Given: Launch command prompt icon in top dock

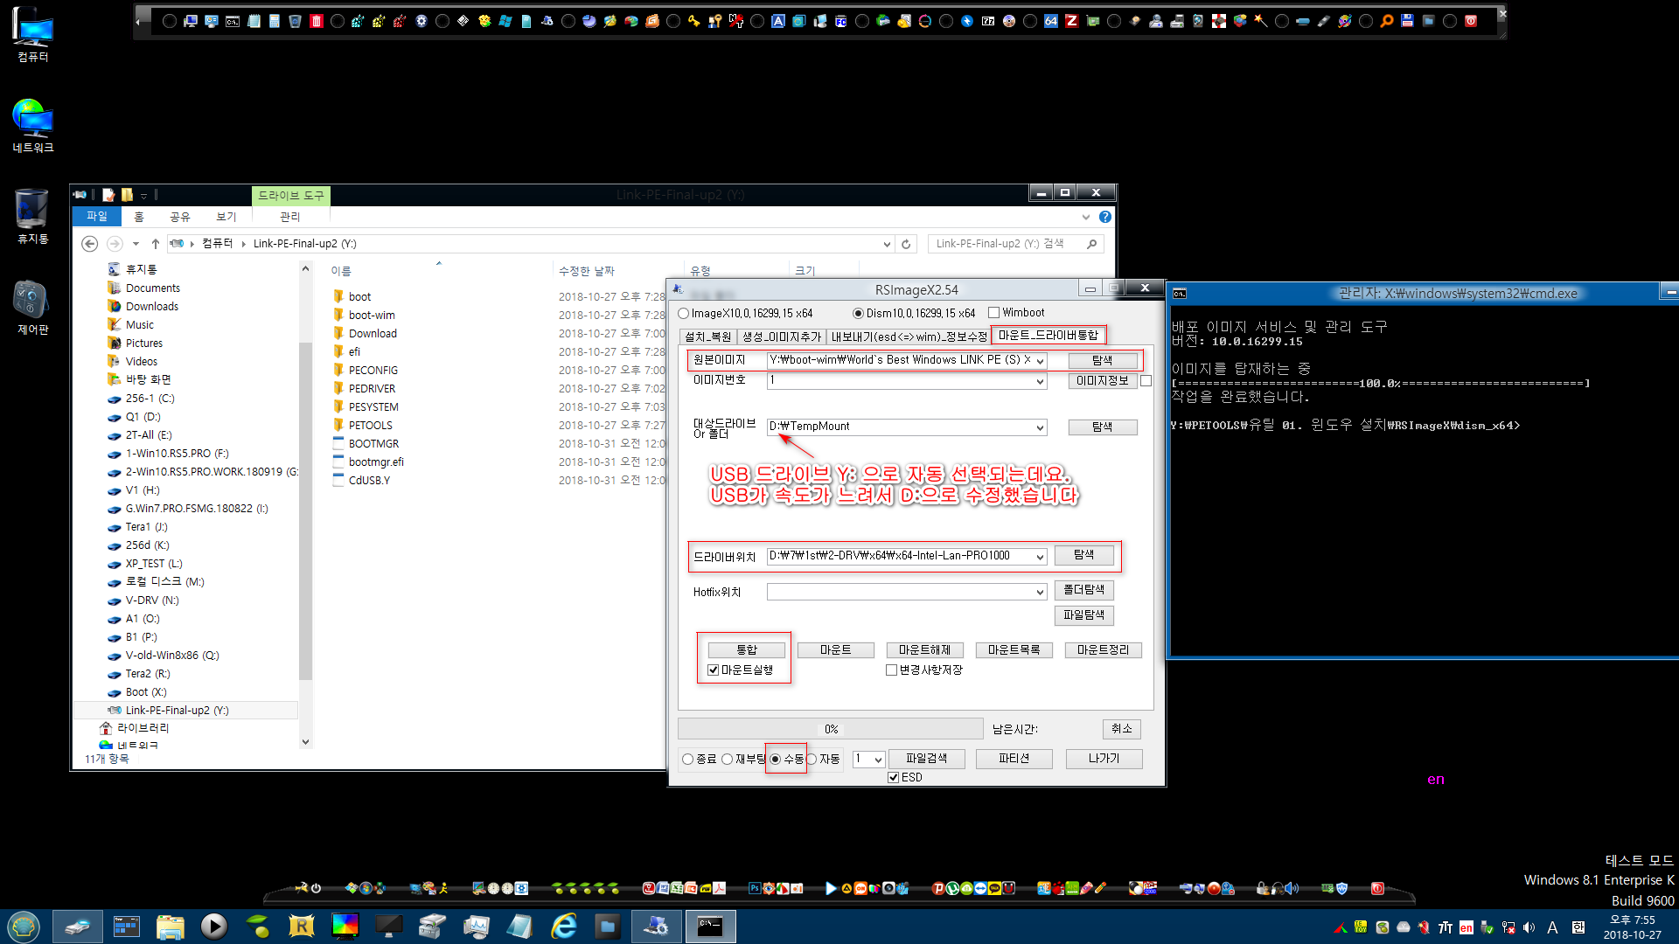Looking at the screenshot, I should (x=233, y=21).
